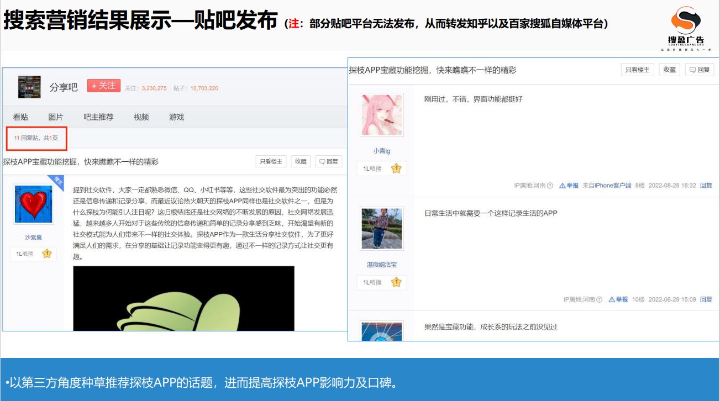Click the pink anime avatar of 小青ig
This screenshot has height=401, width=720.
click(382, 114)
